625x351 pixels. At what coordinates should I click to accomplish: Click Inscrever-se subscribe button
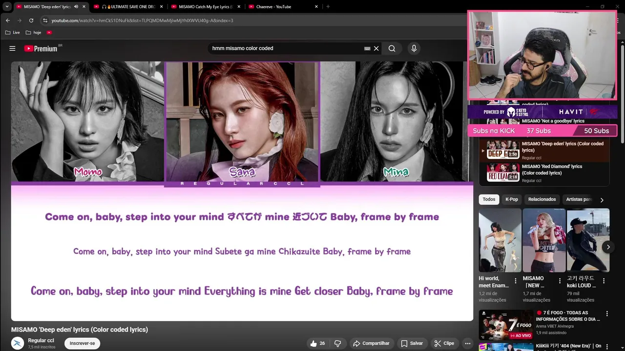pos(82,343)
